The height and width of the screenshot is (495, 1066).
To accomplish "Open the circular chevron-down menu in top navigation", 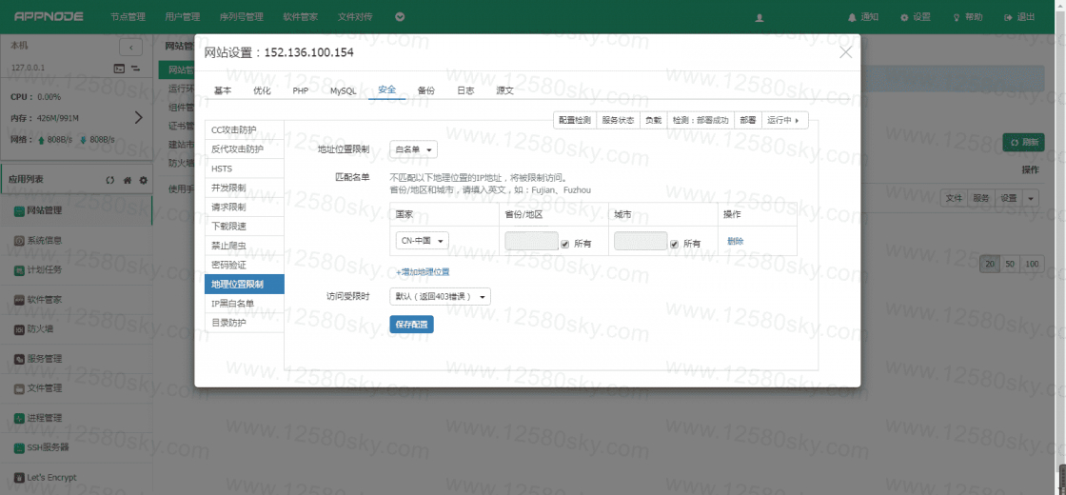I will pos(400,17).
